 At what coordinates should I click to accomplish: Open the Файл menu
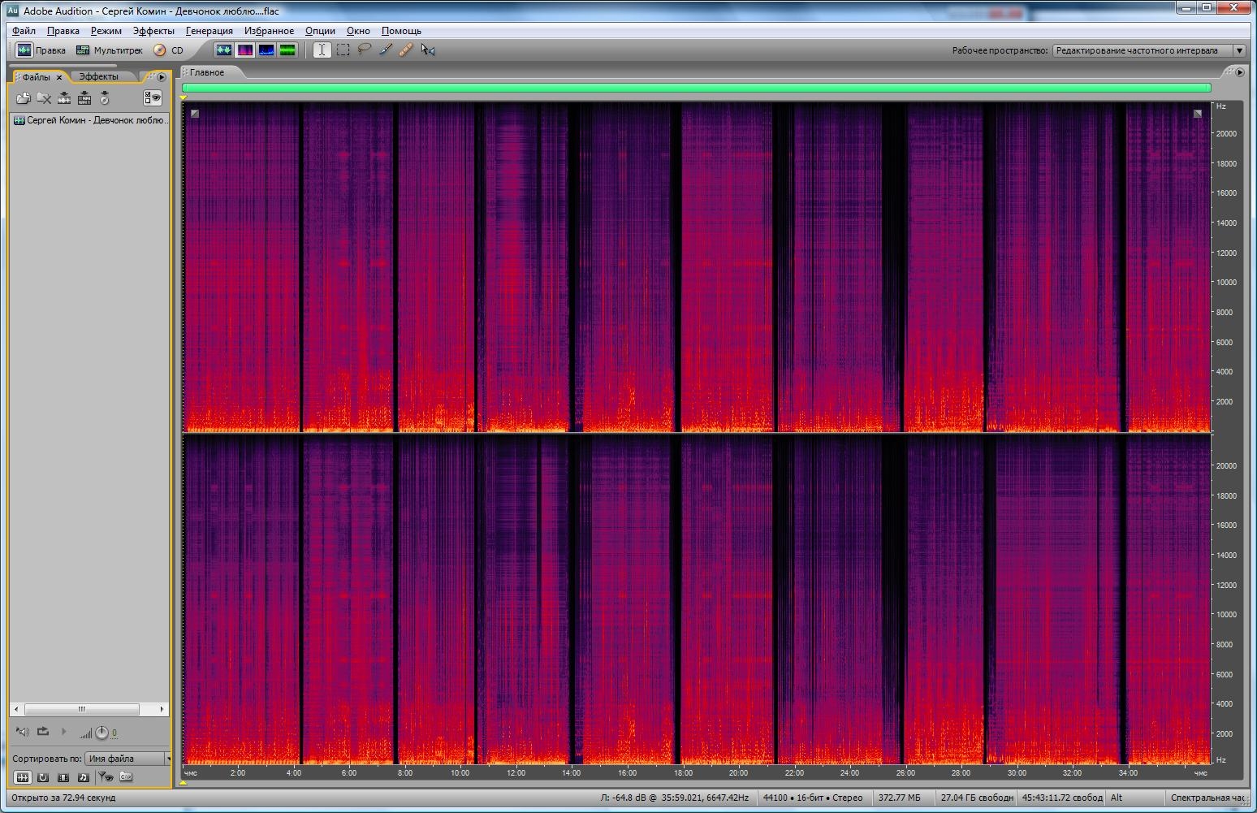tap(24, 31)
